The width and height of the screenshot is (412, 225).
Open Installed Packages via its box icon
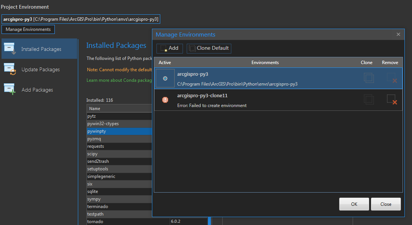pyautogui.click(x=9, y=49)
